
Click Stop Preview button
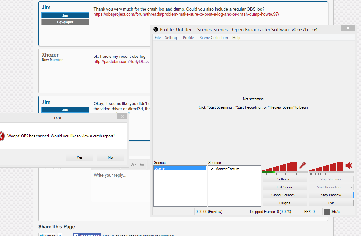point(331,195)
